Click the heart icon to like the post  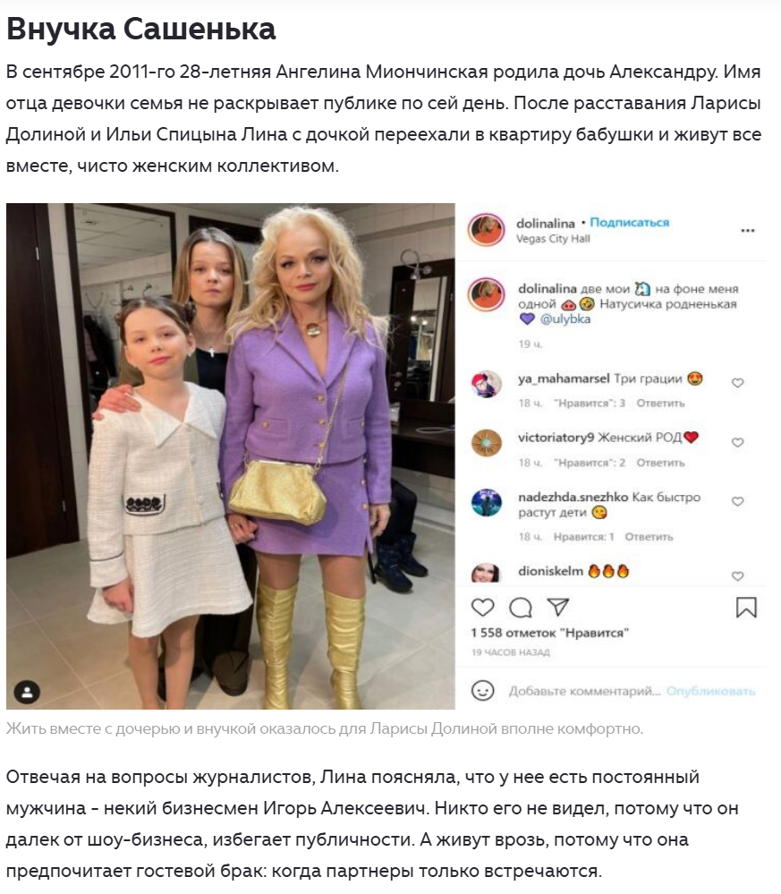(x=482, y=608)
